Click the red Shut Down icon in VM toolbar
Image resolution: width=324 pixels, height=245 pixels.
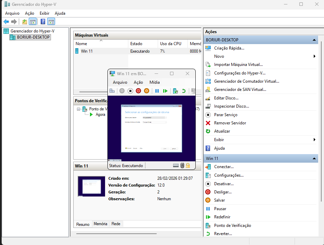tap(139, 91)
